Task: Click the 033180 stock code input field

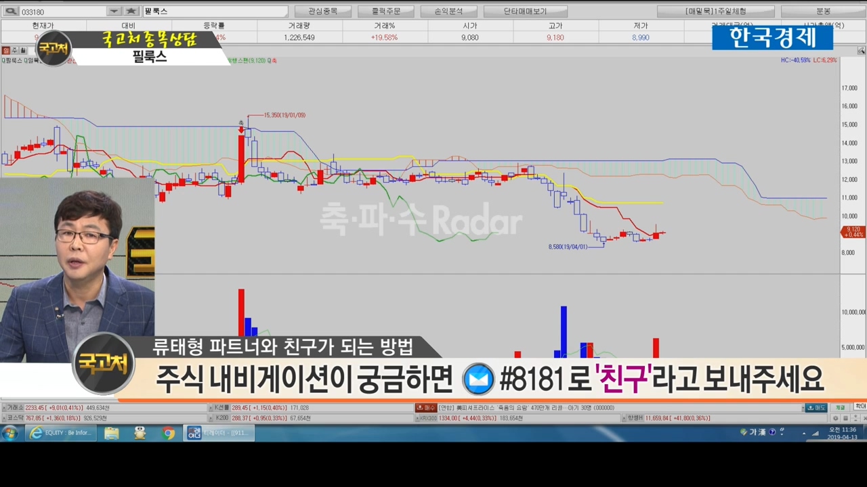Action: tap(62, 11)
